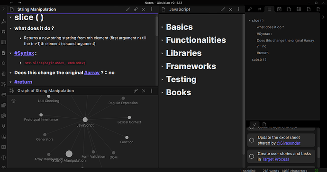Click the local graph icon in Graph header
This screenshot has width=327, height=172.
(x=12, y=90)
